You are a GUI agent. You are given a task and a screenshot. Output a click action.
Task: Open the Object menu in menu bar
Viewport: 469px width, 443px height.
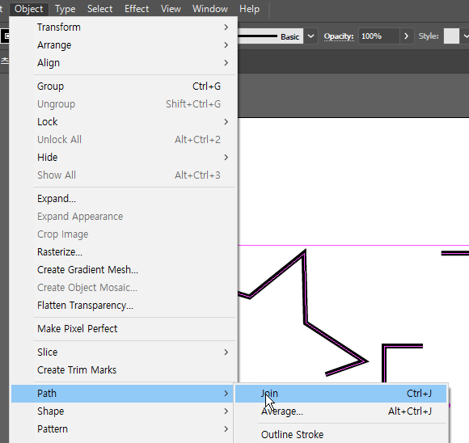(29, 9)
